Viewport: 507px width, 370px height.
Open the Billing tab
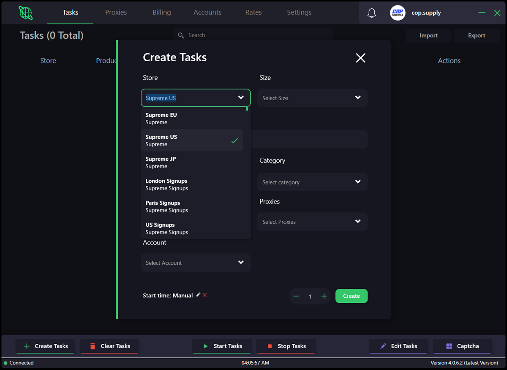click(x=161, y=12)
